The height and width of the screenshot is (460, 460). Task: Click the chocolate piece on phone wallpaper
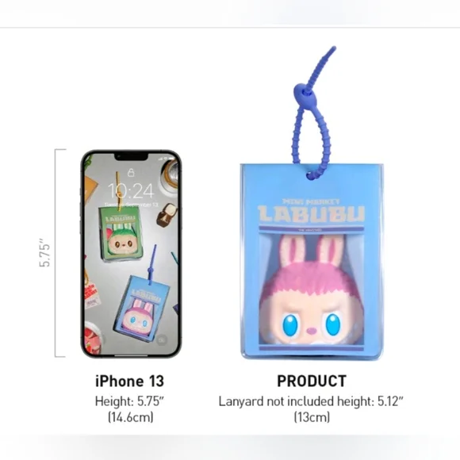coord(167,214)
